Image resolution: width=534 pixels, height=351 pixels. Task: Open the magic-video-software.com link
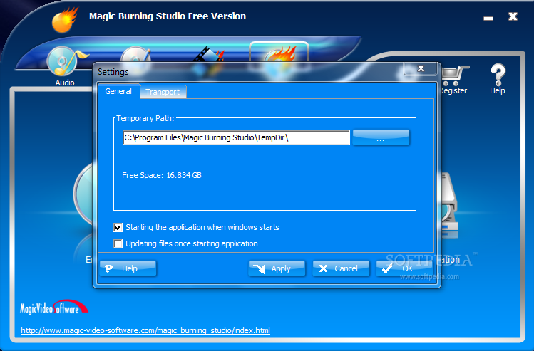(x=145, y=330)
